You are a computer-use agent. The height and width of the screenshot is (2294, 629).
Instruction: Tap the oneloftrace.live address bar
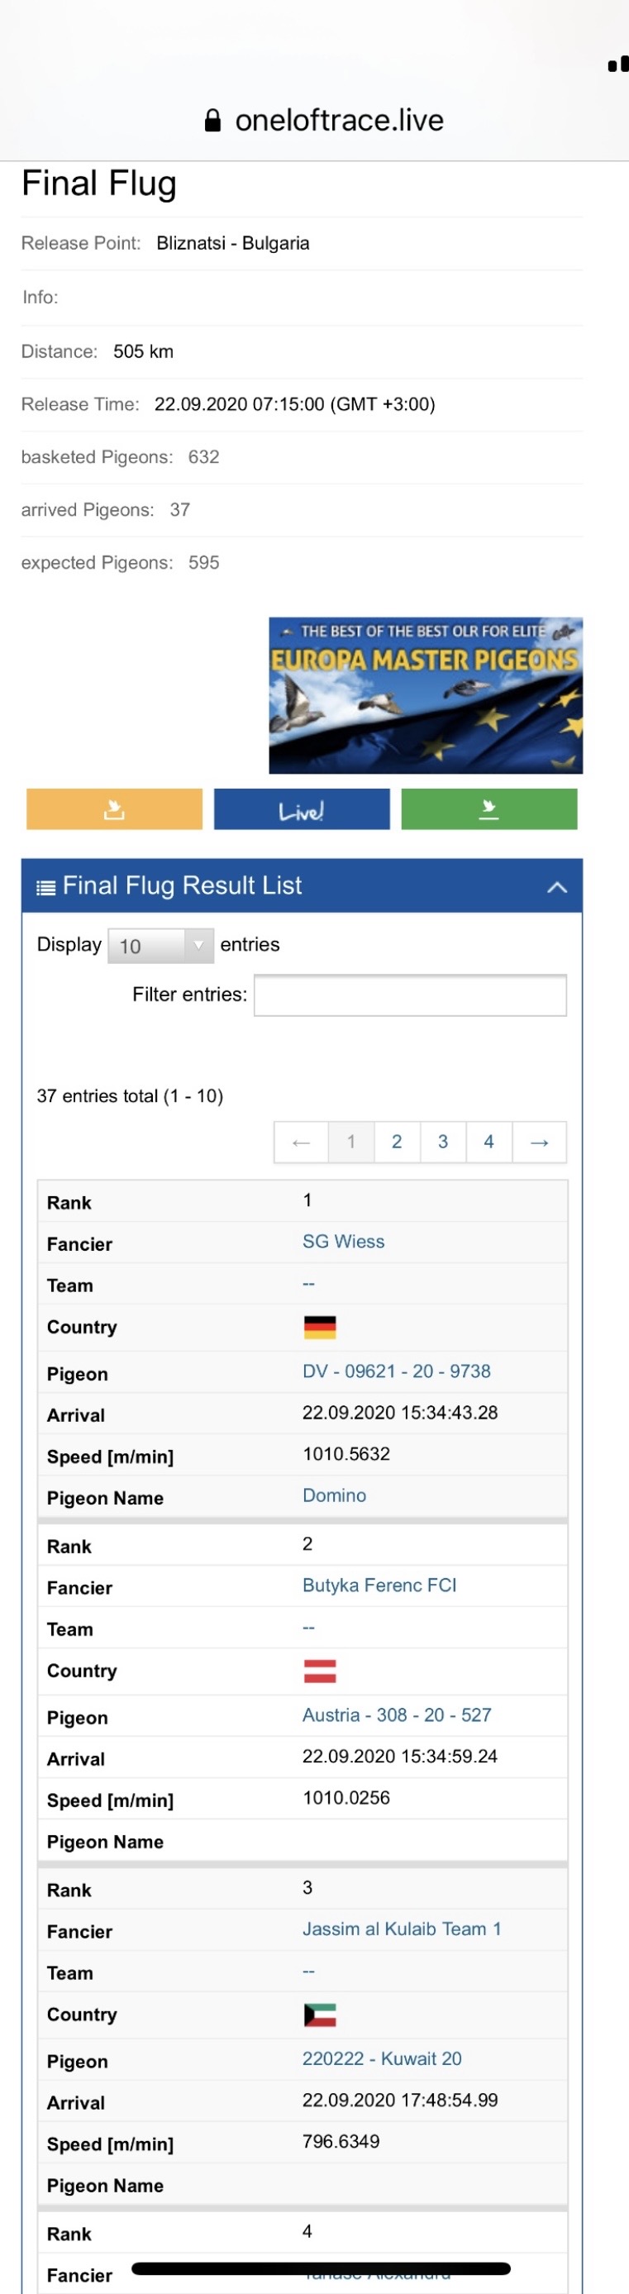(324, 120)
